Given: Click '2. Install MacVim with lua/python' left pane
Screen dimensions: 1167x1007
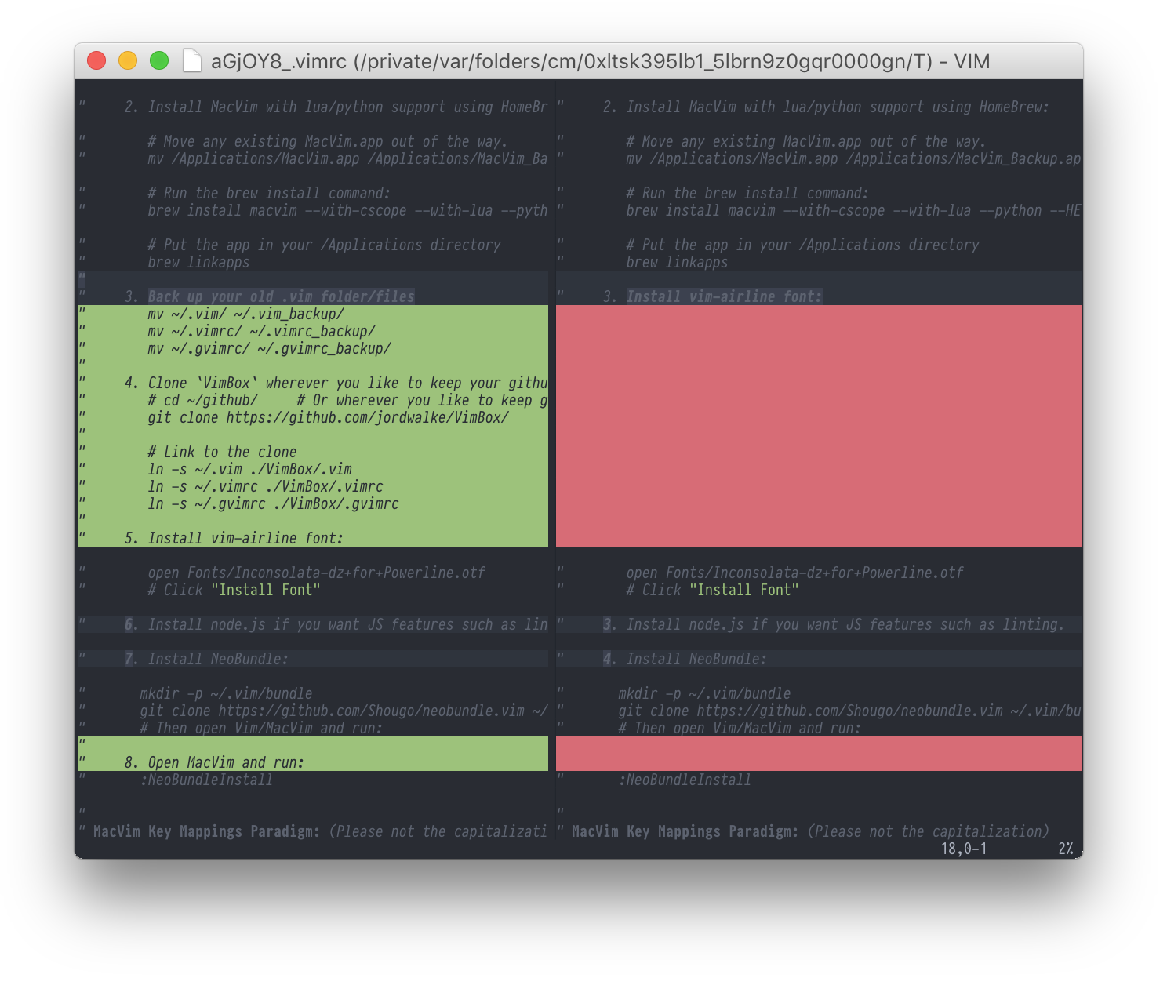Looking at the screenshot, I should [x=336, y=107].
